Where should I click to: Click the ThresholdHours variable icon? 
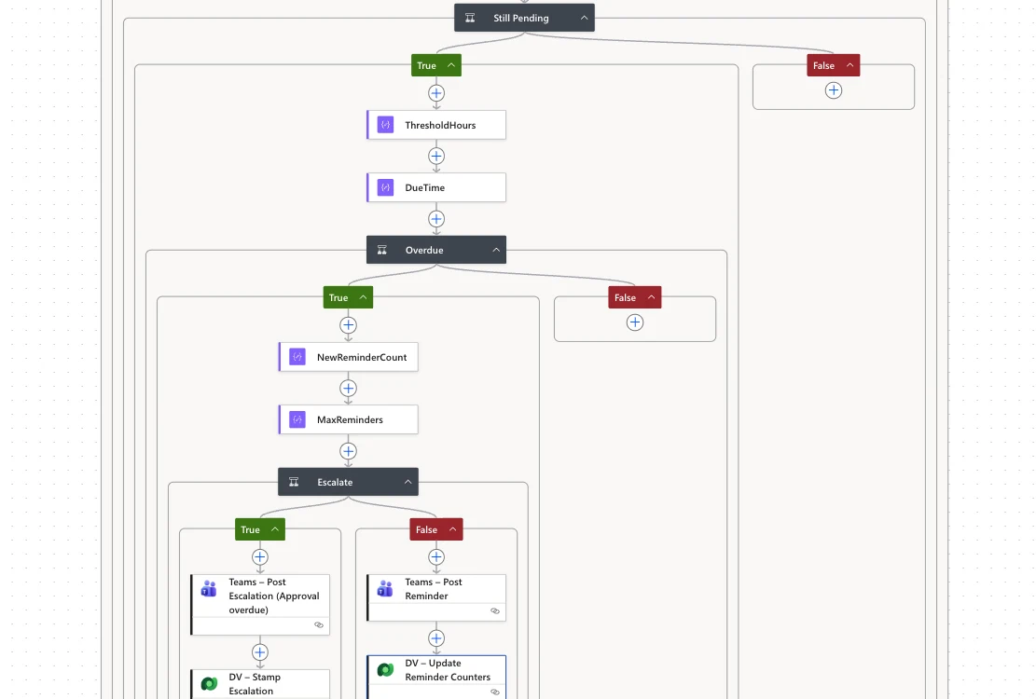pos(385,125)
